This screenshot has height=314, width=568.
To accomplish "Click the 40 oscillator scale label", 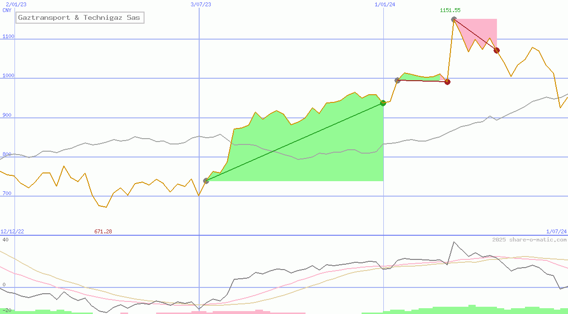I will tap(5, 240).
